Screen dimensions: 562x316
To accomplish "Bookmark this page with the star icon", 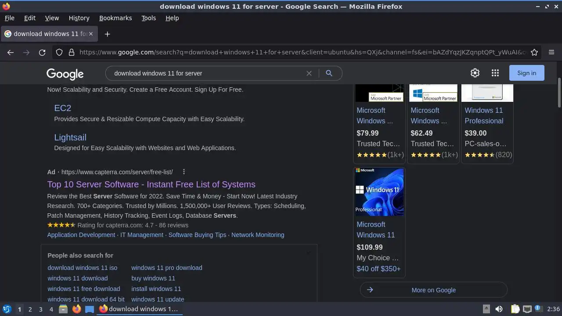I will click(x=534, y=52).
